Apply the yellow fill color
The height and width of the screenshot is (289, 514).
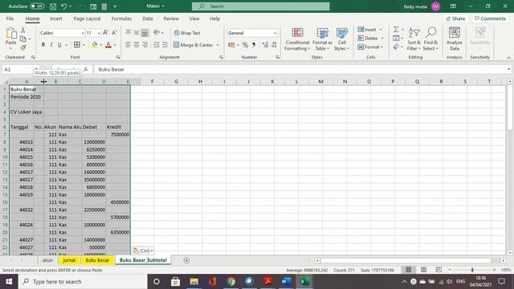(x=95, y=45)
